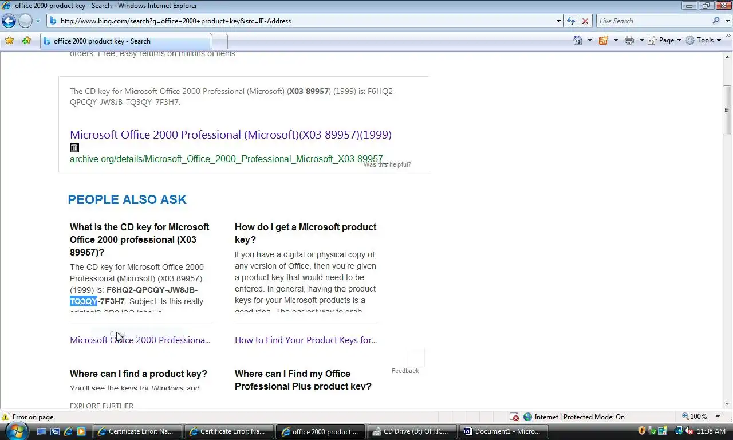Open the address bar URL history dropdown
The width and height of the screenshot is (733, 440).
558,21
